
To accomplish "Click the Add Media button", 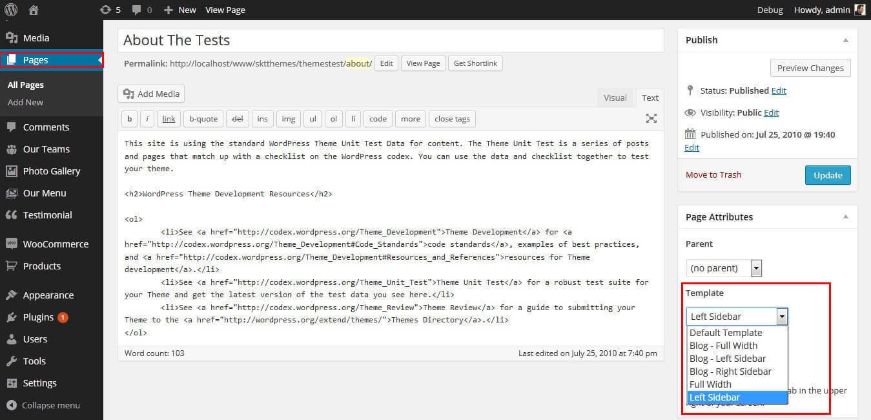I will [x=151, y=94].
